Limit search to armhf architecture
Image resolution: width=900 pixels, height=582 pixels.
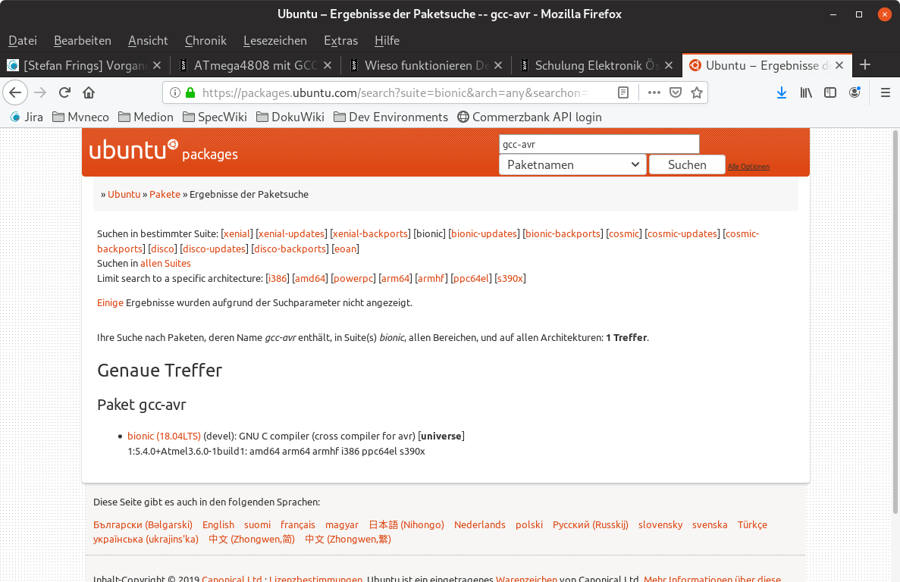[431, 279]
